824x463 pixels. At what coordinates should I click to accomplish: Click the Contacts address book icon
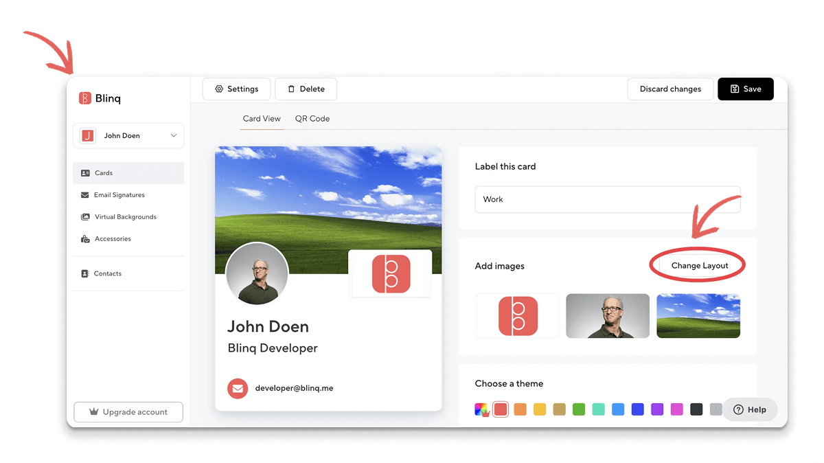pyautogui.click(x=85, y=273)
